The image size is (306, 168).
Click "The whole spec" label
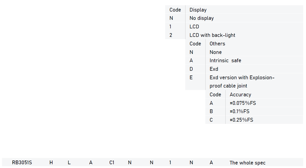248,163
